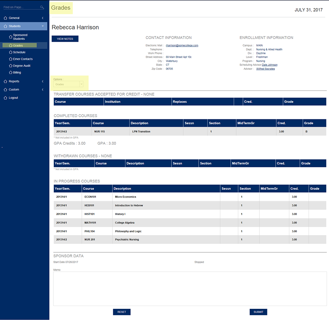Click the home icon next to Emer Contacts

pos(10,59)
